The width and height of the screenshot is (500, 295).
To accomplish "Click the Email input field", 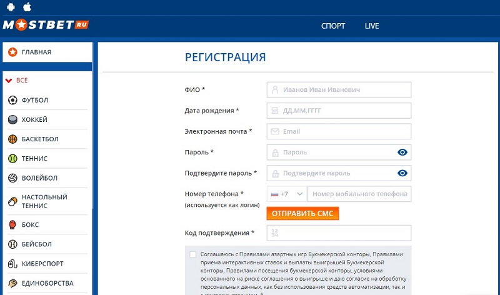I will click(x=339, y=131).
